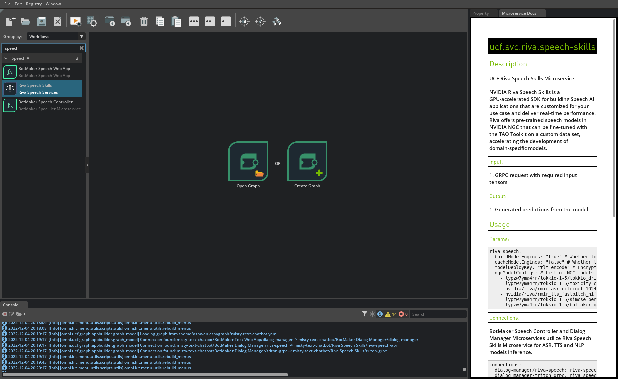Toggle the warnings filter showing 14
618x379 pixels.
pyautogui.click(x=391, y=314)
